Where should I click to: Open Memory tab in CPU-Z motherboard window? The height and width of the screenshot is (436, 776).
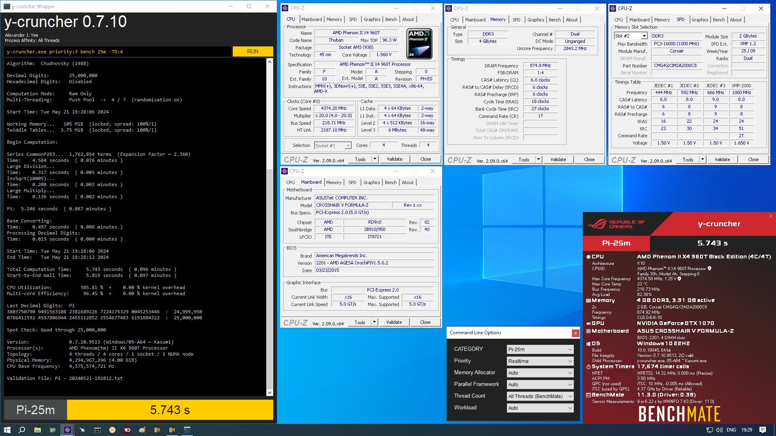click(334, 182)
